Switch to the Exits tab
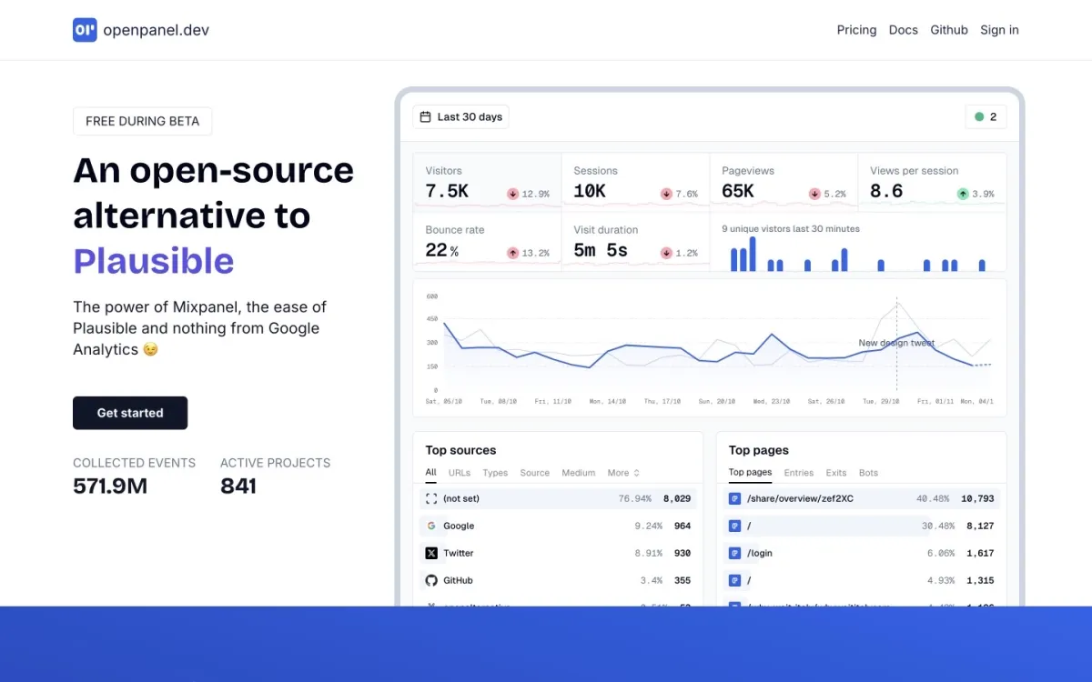 pyautogui.click(x=836, y=473)
